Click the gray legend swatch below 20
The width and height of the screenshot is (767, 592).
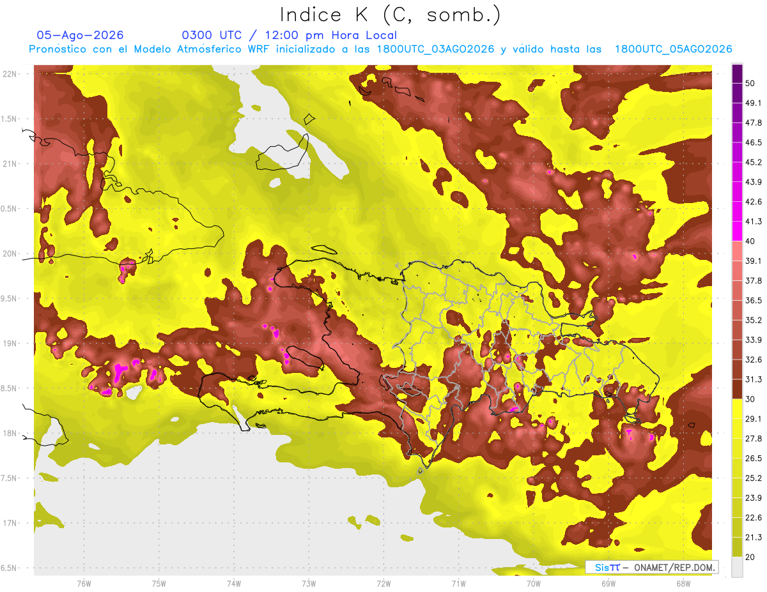click(x=738, y=566)
